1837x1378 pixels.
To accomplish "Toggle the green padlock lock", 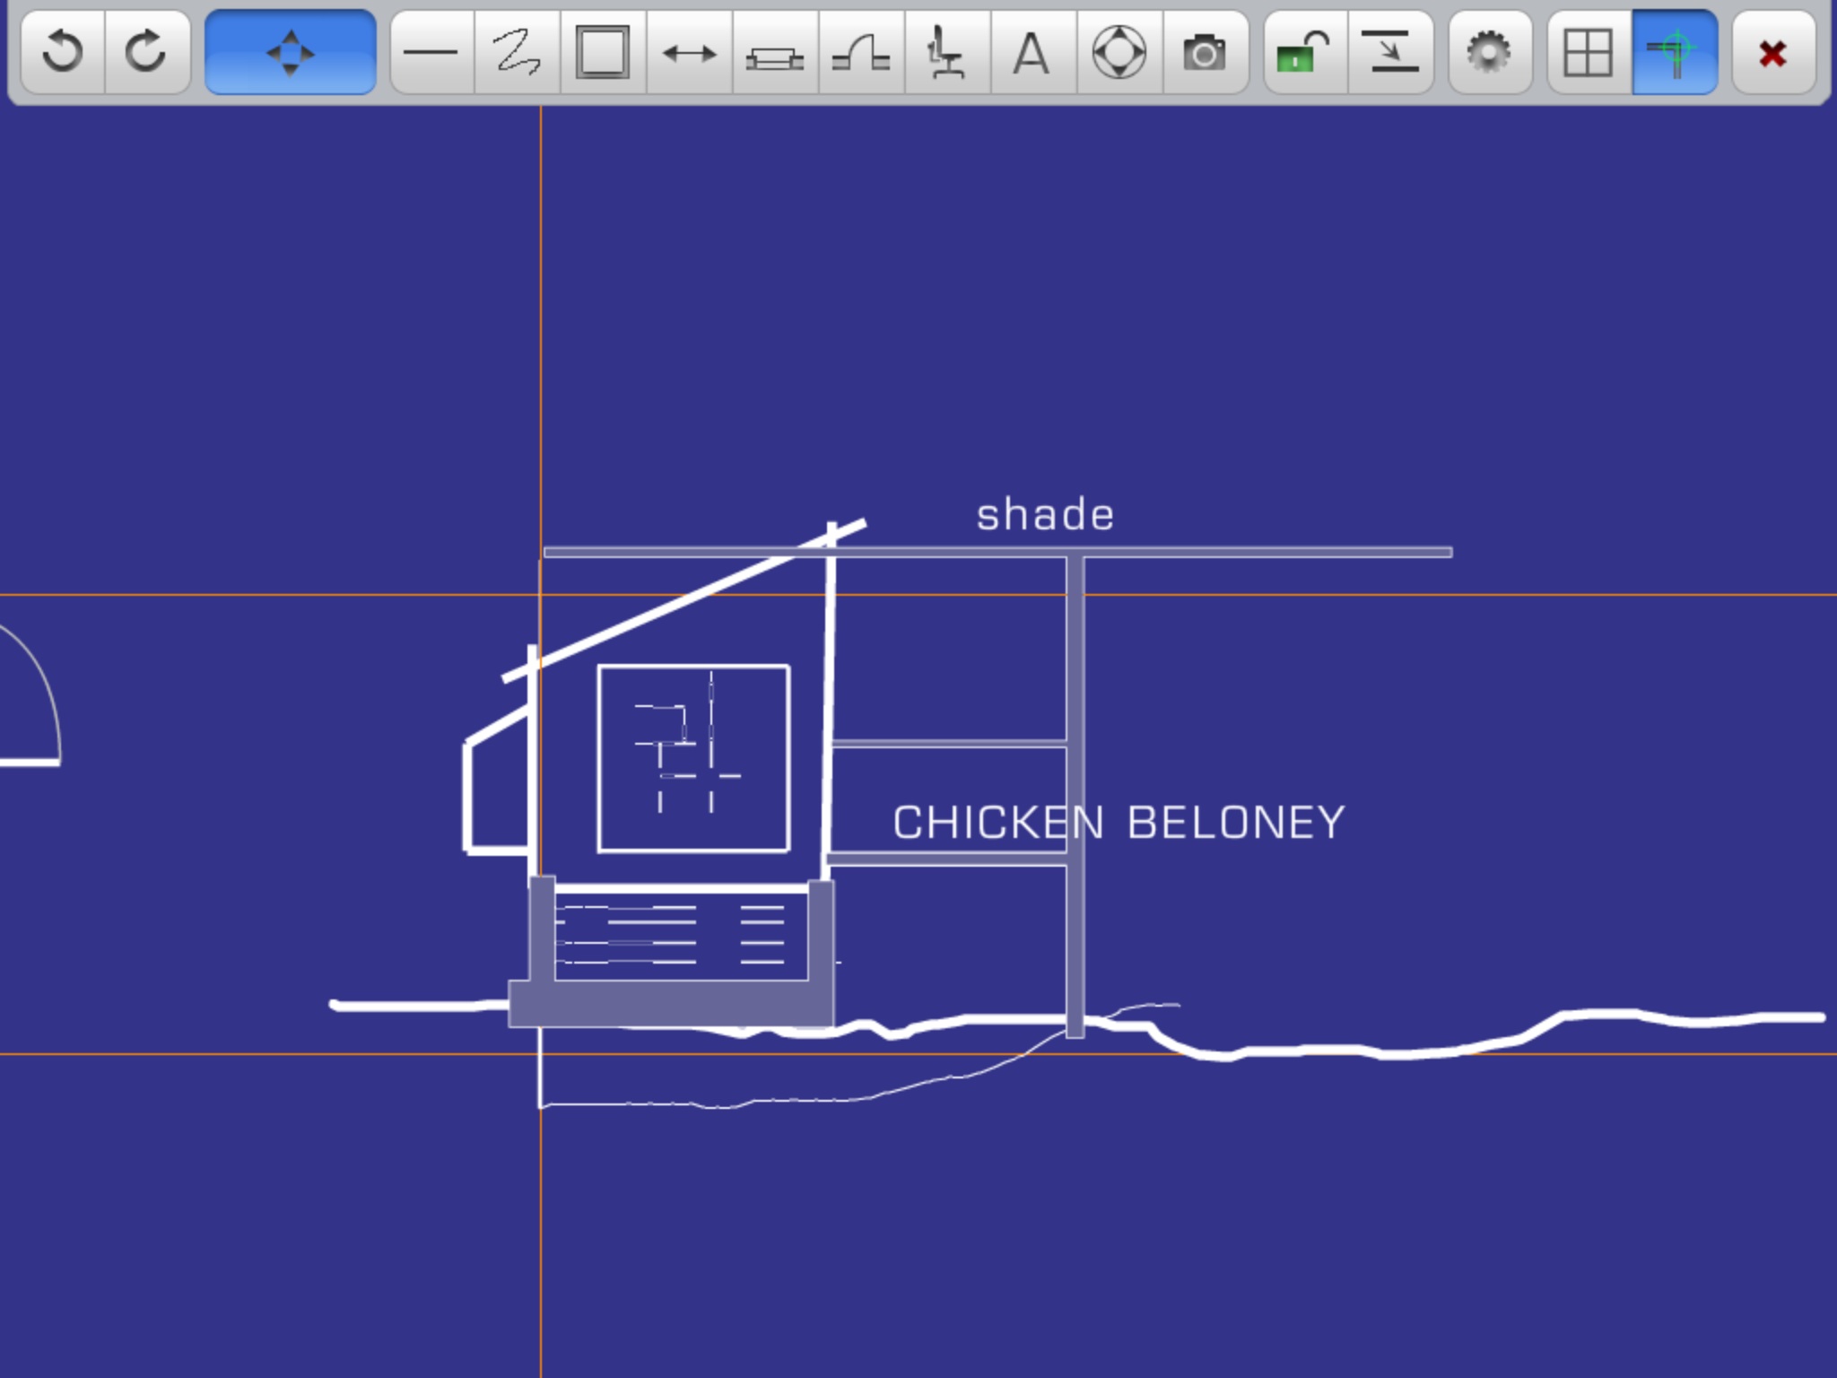I will pos(1304,52).
